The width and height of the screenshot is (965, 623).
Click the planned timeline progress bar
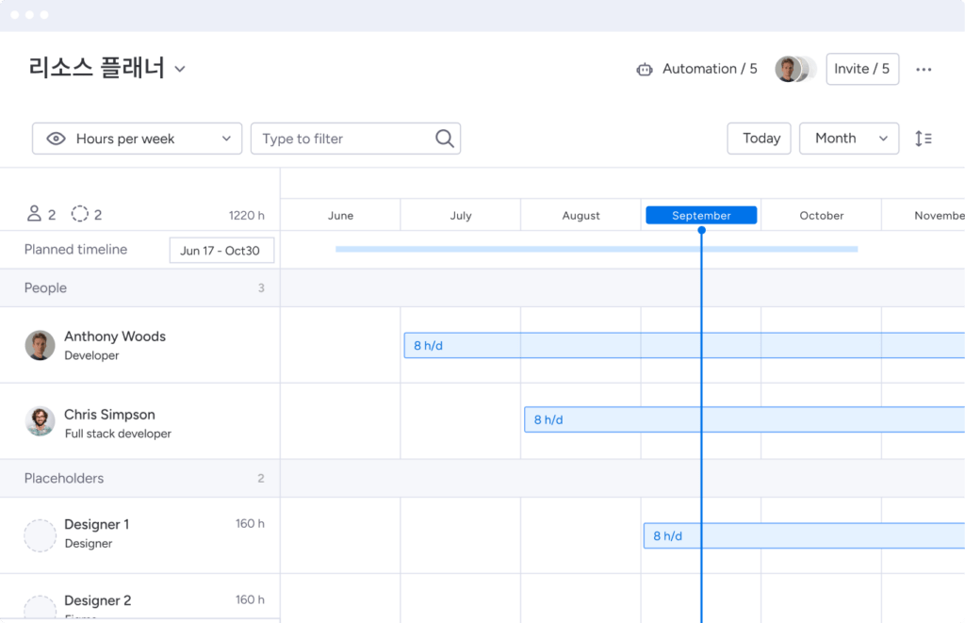point(596,249)
